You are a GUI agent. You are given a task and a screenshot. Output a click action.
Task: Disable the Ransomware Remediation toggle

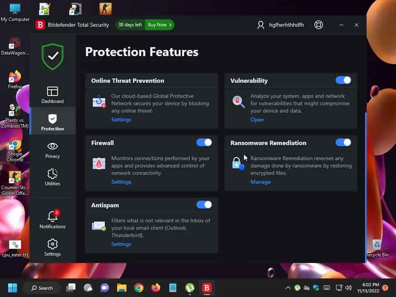[x=343, y=142]
